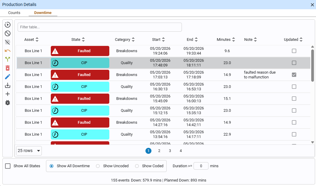Select the Show Uncoded radio button
The image size is (316, 186).
[98, 166]
